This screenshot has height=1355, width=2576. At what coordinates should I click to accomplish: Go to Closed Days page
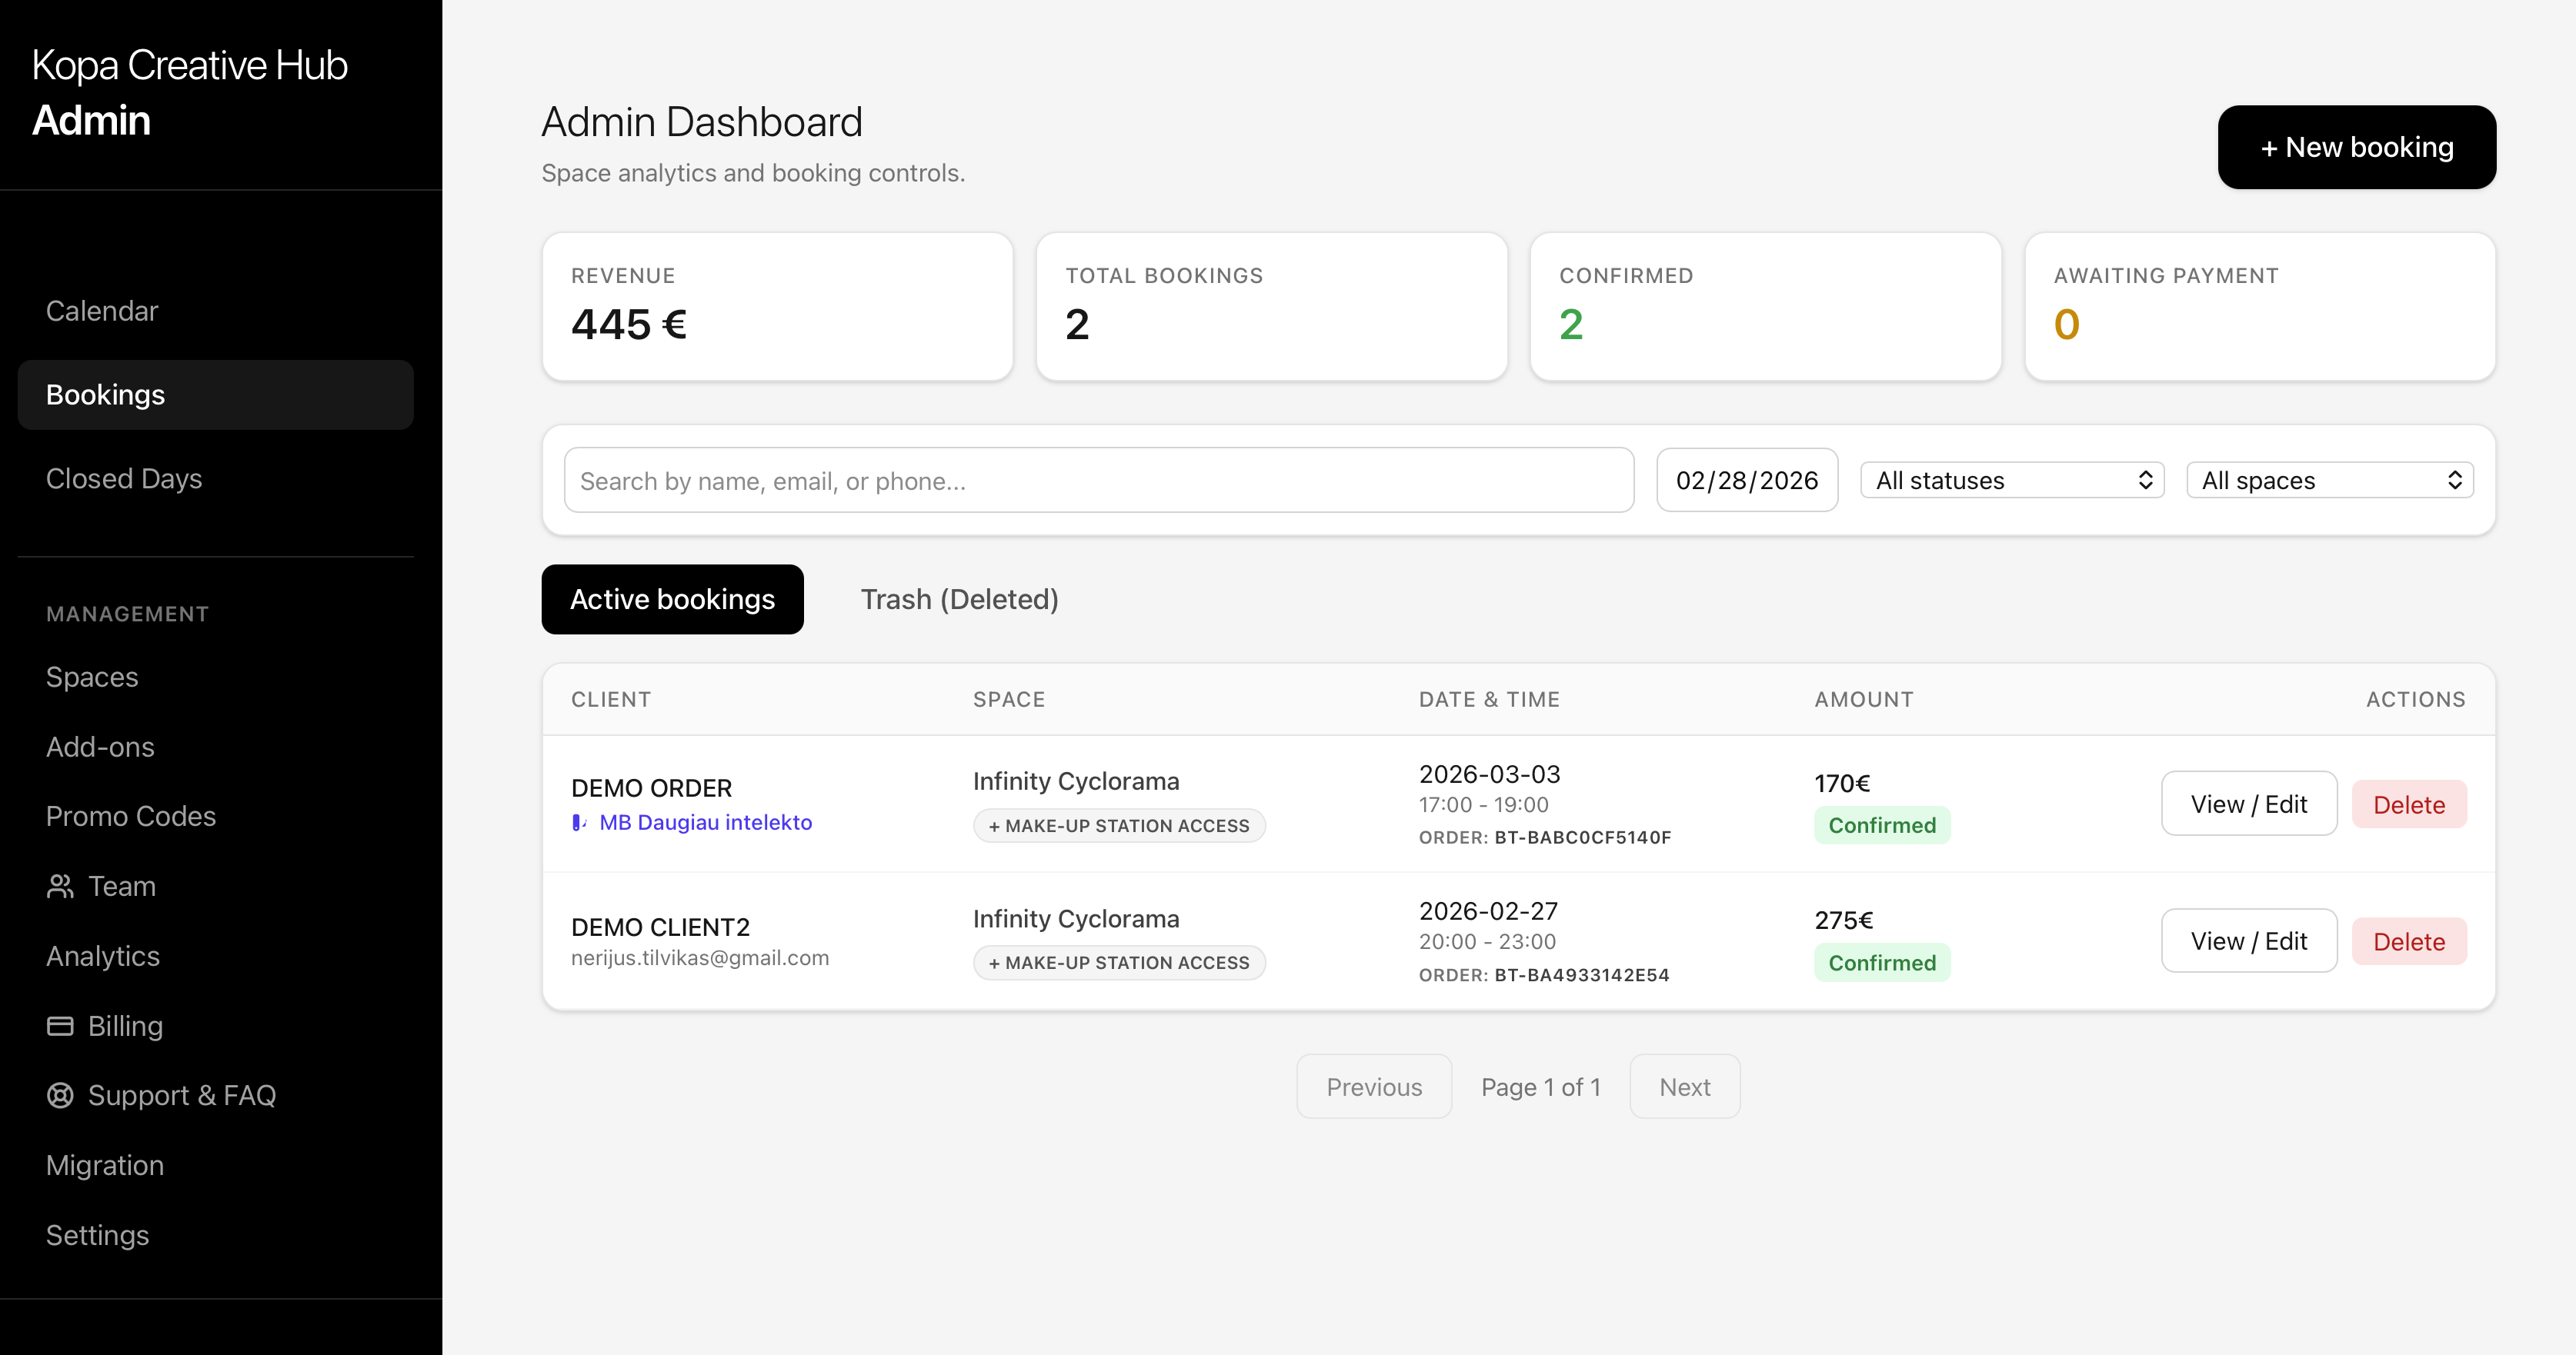click(124, 478)
